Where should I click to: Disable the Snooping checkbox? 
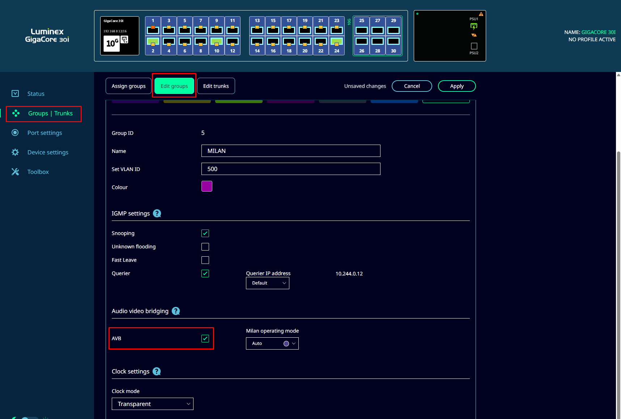[205, 234]
